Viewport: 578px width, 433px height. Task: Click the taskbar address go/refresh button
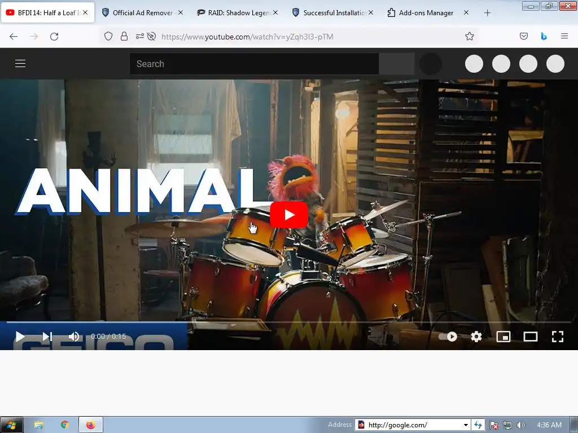(x=478, y=425)
